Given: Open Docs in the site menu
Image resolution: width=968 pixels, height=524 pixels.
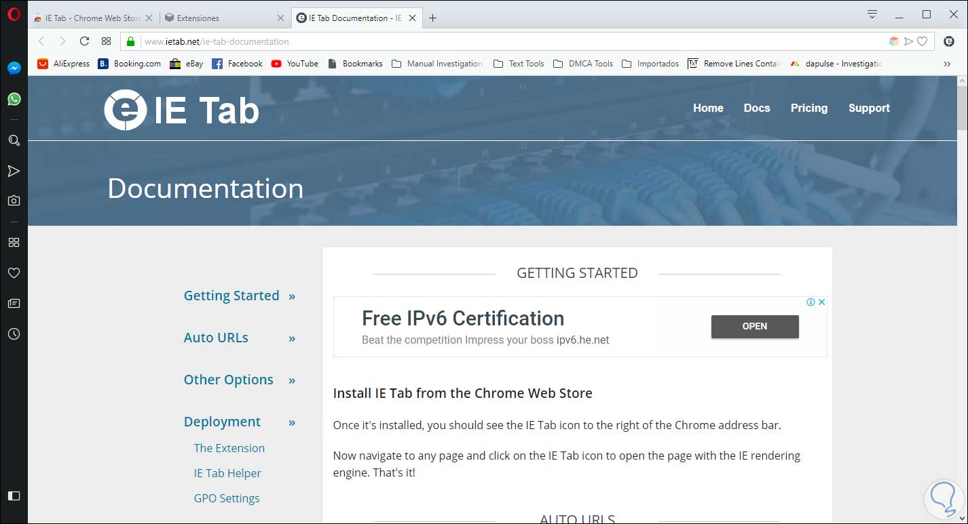Looking at the screenshot, I should [x=757, y=108].
